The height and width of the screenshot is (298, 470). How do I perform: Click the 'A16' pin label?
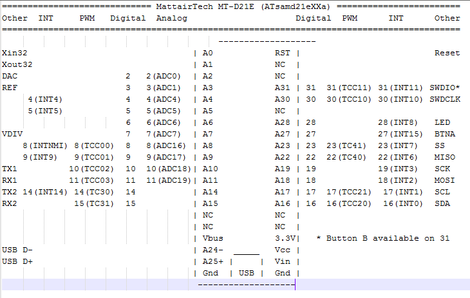tap(283, 204)
